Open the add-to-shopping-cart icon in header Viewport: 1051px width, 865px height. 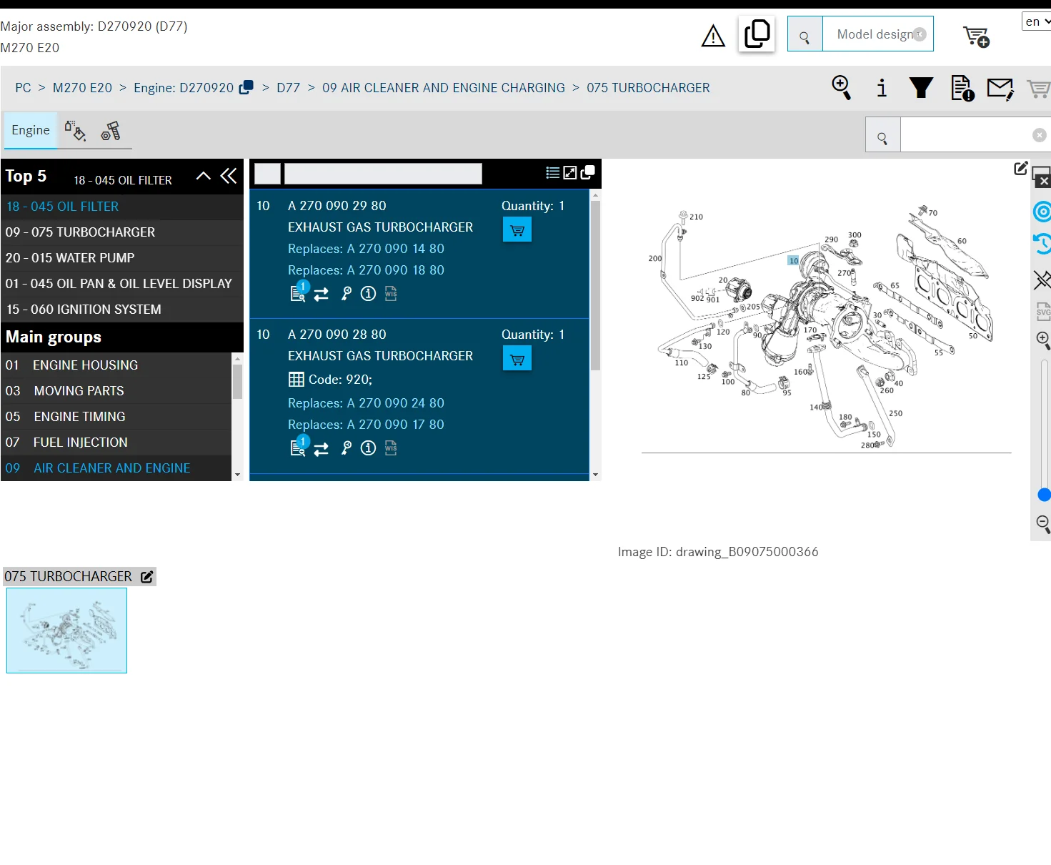click(976, 36)
